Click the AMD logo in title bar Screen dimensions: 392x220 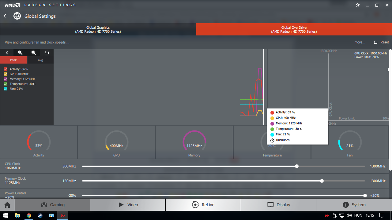tap(12, 5)
